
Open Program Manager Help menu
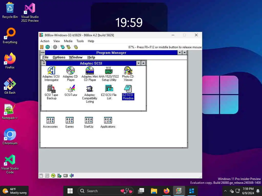[91, 57]
